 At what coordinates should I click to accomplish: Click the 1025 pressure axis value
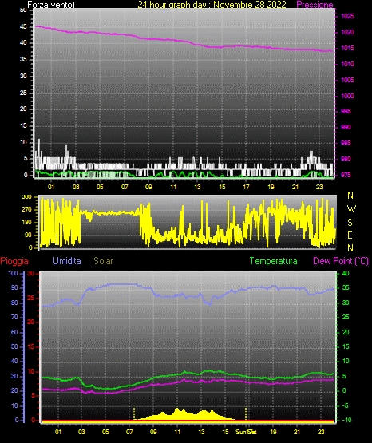(x=347, y=16)
